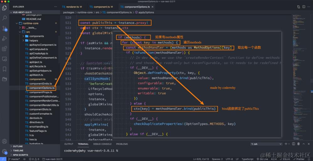Click errors and warnings count in status bar
The image size is (313, 161).
click(34, 159)
